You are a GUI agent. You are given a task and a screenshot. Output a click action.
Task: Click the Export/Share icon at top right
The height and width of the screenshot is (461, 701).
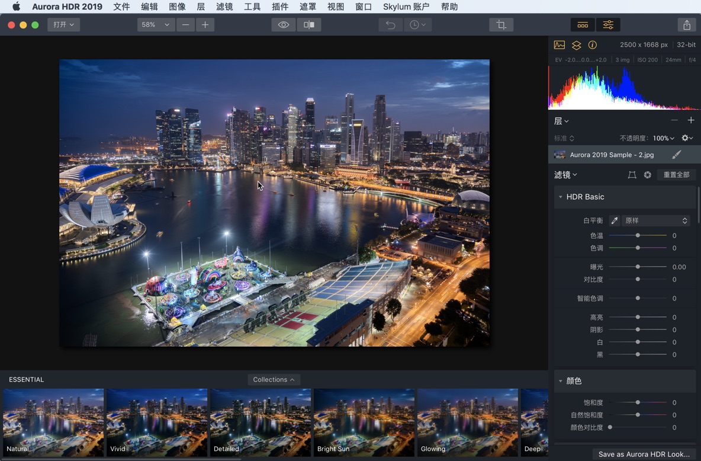pos(686,24)
